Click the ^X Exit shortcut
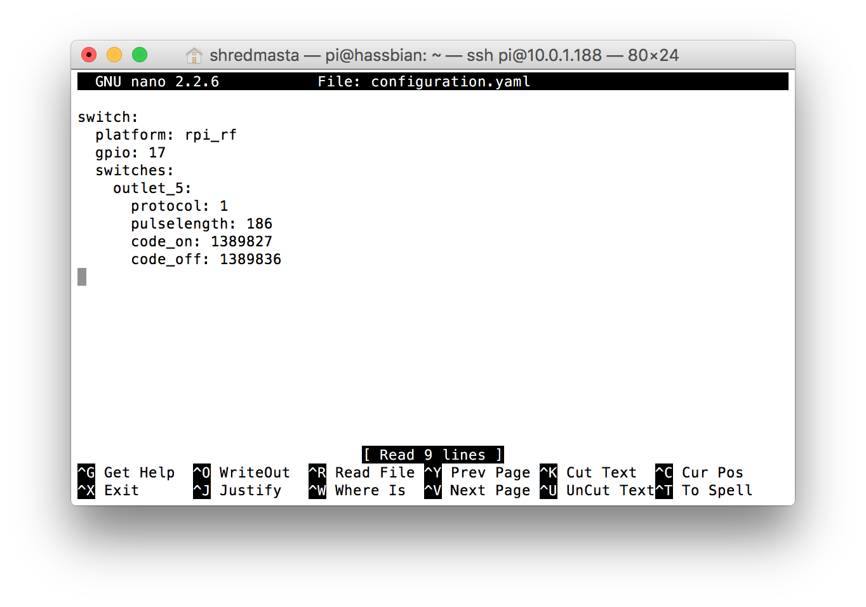 click(109, 490)
